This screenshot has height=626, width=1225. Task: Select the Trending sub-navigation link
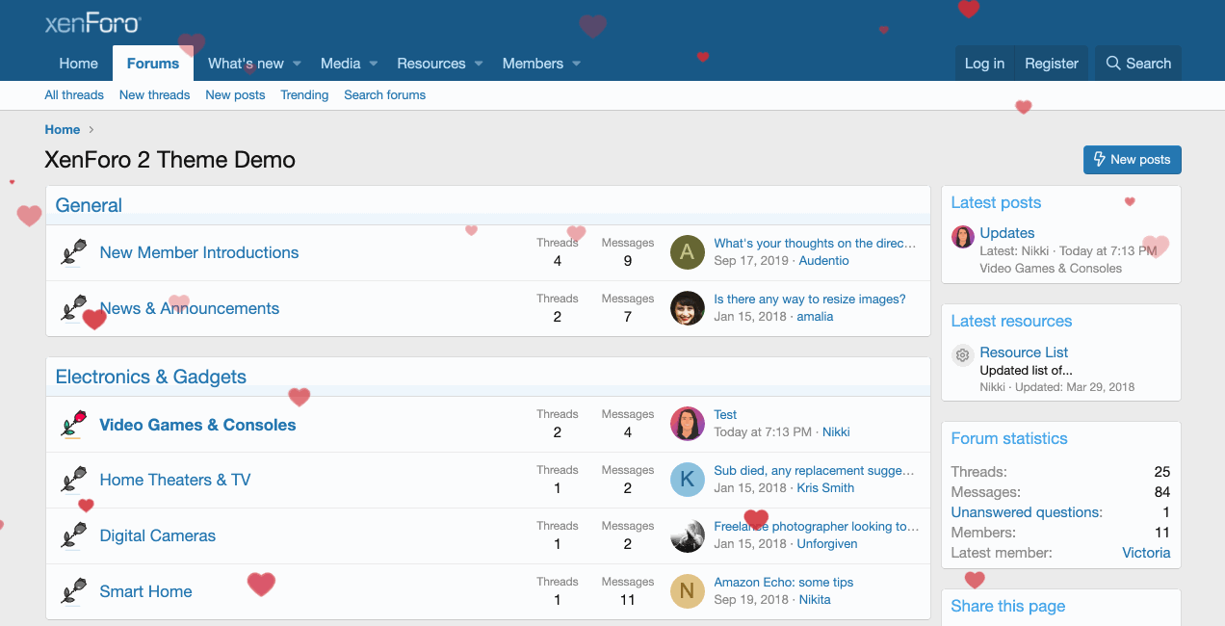304,95
